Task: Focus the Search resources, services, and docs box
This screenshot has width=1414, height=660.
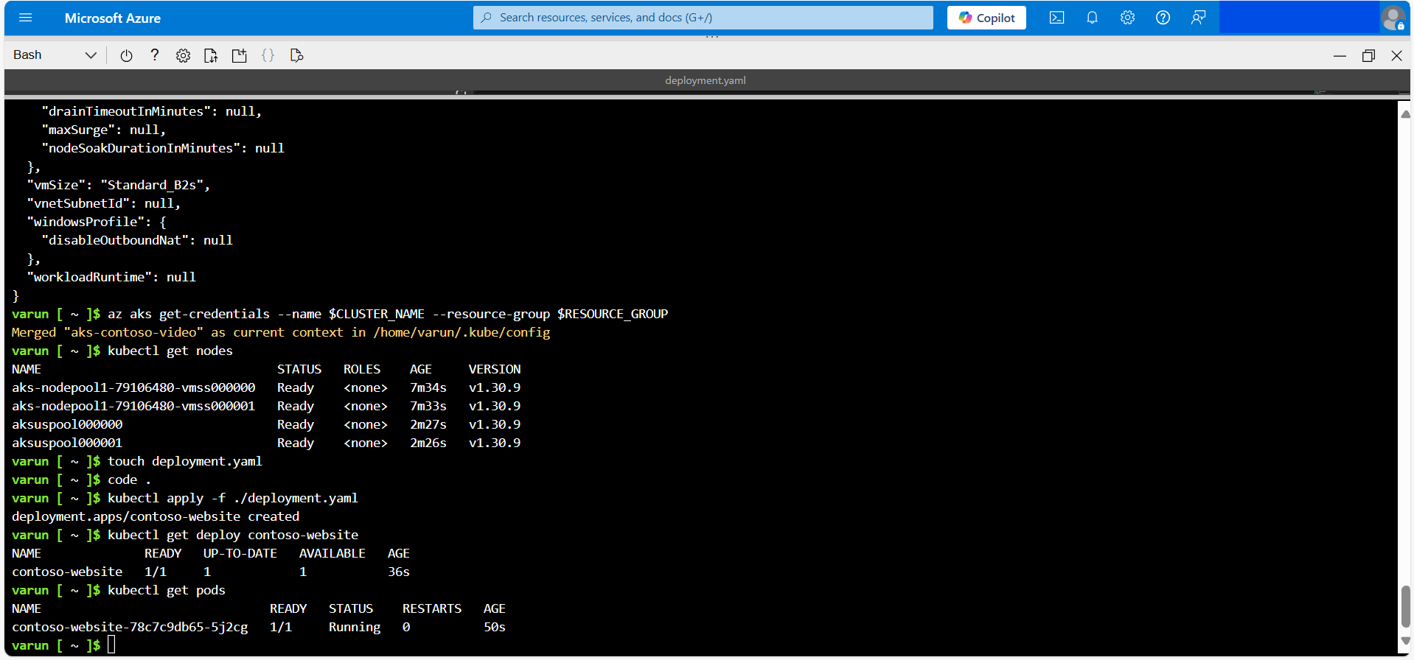Action: coord(703,18)
